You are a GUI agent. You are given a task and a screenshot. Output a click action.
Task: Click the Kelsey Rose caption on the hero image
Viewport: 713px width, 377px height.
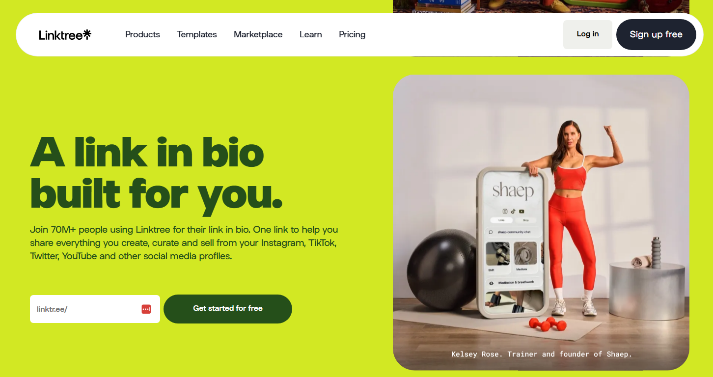coord(542,354)
